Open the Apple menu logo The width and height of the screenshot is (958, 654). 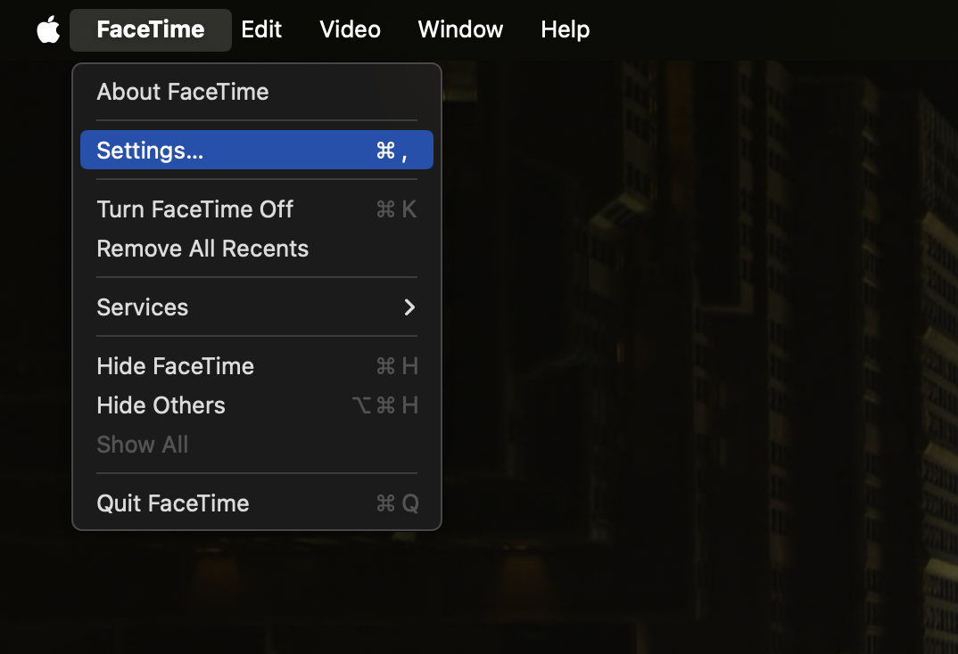pyautogui.click(x=48, y=29)
